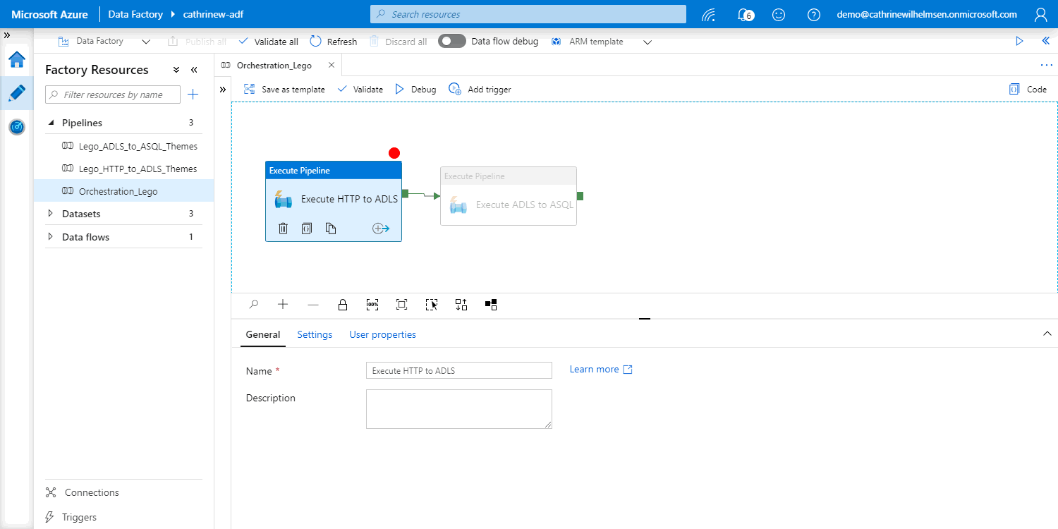Toggle the Data flow debug switch
The image size is (1058, 529).
[x=452, y=42]
